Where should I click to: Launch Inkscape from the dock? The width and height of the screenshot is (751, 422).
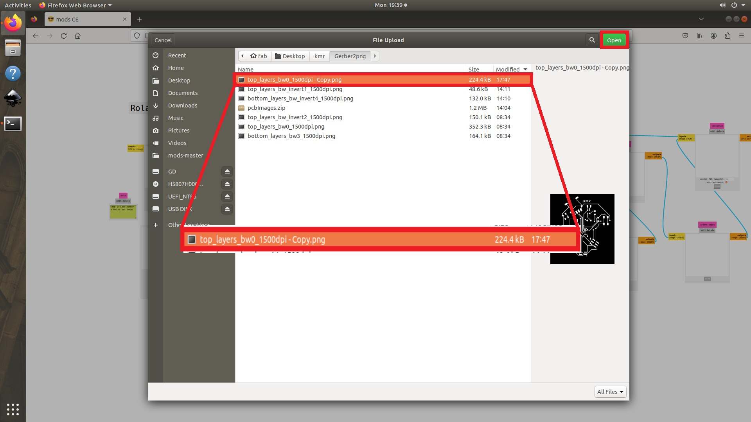13,98
